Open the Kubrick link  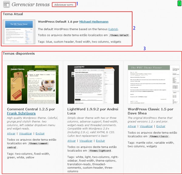[113, 29]
